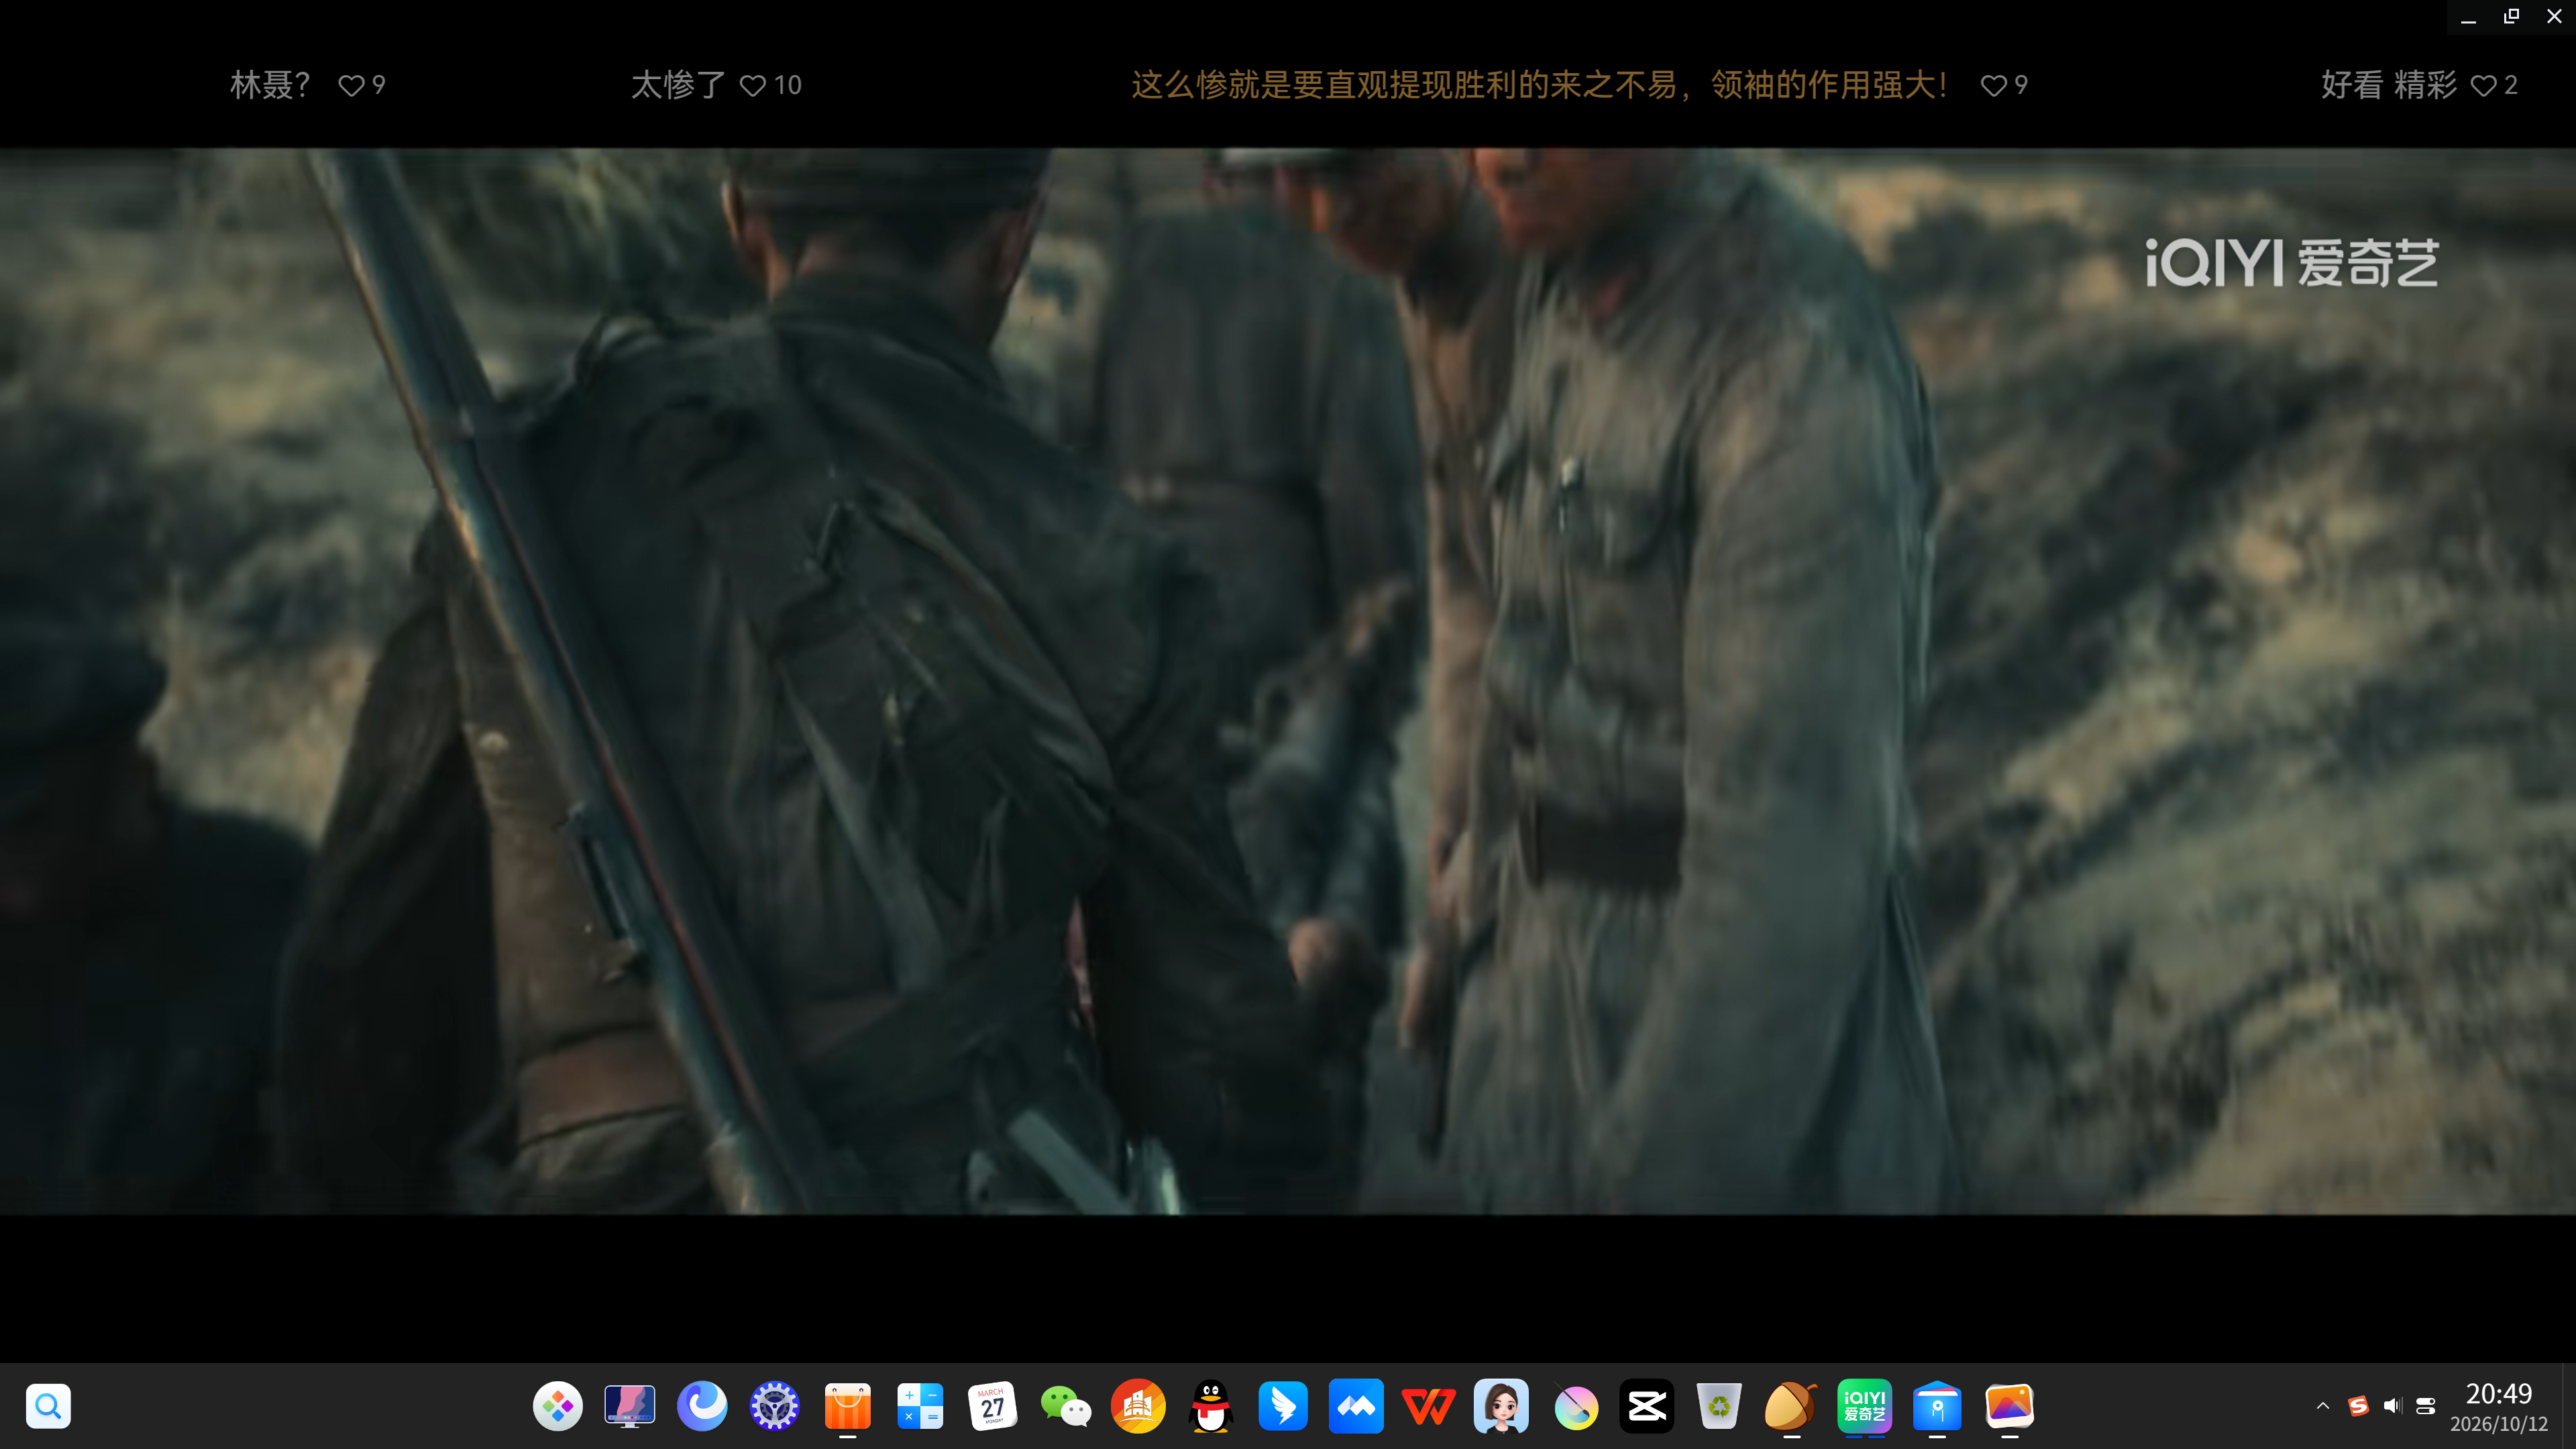Switch to iQIYI app in the dock
Viewport: 2576px width, 1449px height.
coord(1864,1407)
